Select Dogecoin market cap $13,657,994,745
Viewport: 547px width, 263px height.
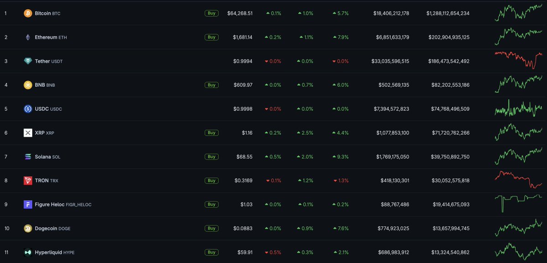450,228
